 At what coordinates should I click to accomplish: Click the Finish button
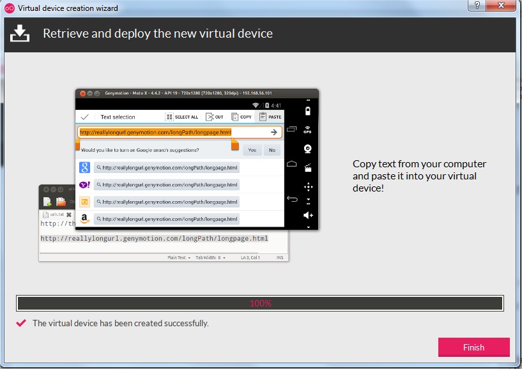point(473,347)
